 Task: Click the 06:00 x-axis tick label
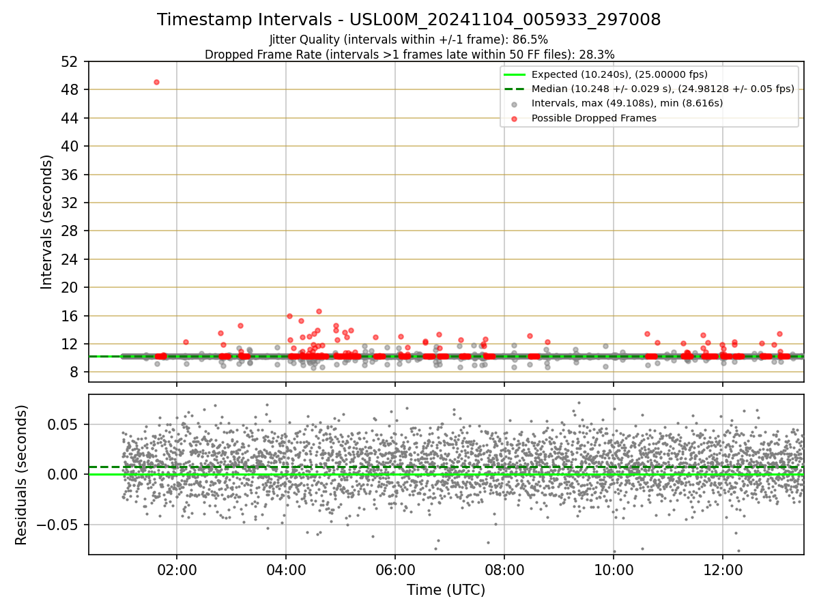pyautogui.click(x=395, y=570)
